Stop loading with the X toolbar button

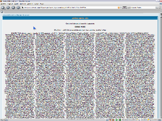(x=18, y=7)
